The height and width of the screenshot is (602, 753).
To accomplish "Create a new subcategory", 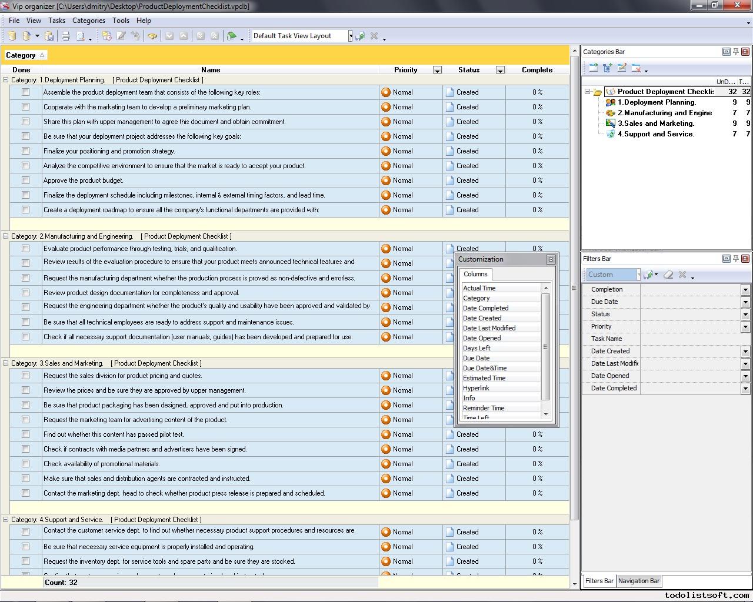I will [x=607, y=68].
